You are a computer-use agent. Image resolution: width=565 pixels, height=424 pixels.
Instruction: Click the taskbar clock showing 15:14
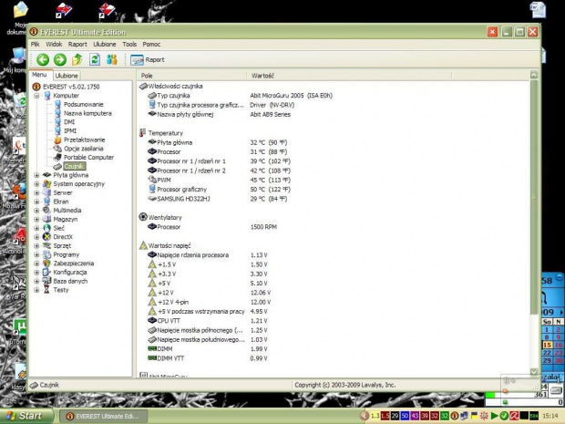coord(550,416)
